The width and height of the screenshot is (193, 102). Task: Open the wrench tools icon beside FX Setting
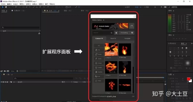point(132,33)
